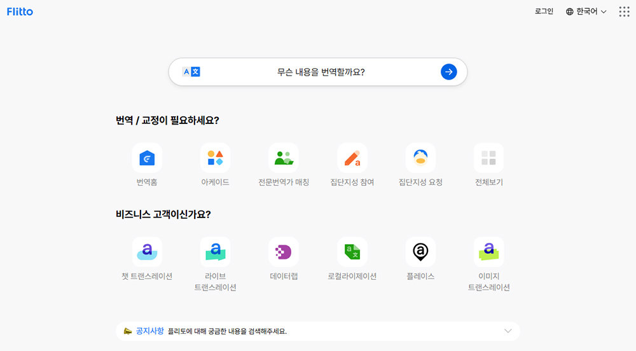Screen dimensions: 636x351
Task: Open the 한국어 language dropdown
Action: (x=586, y=11)
